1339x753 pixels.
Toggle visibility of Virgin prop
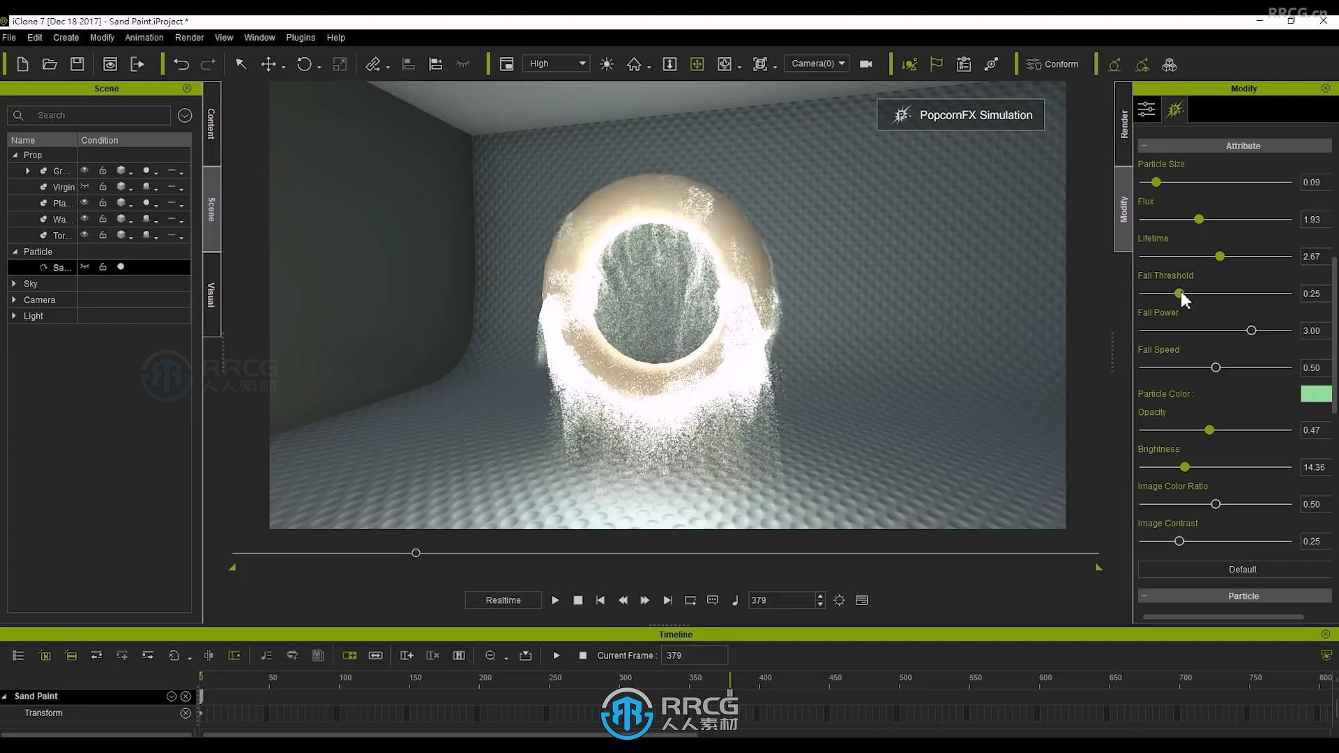click(x=84, y=187)
